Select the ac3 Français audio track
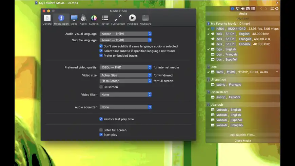 tap(243, 39)
